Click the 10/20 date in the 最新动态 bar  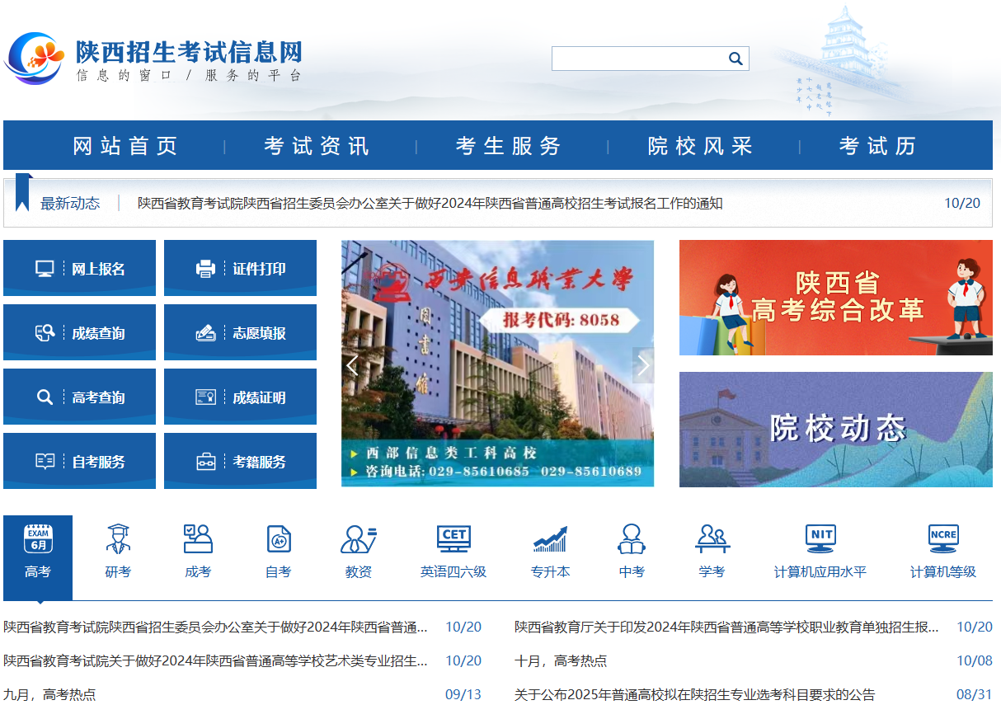coord(962,203)
